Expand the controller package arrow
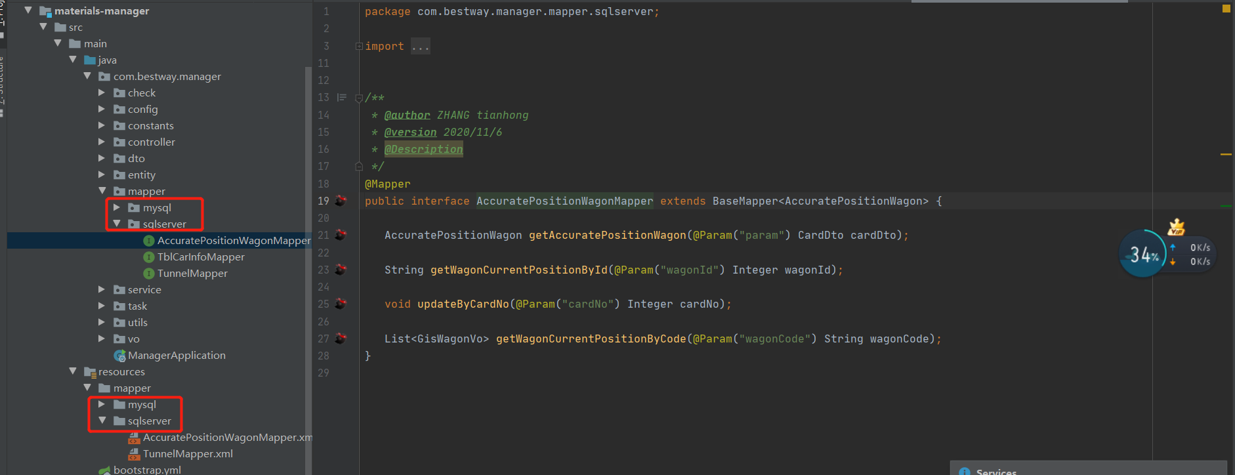This screenshot has height=475, width=1235. coord(102,142)
